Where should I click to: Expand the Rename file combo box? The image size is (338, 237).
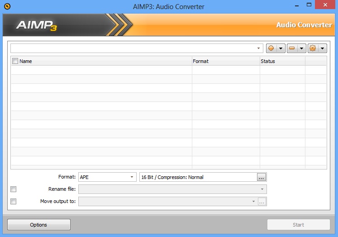point(262,189)
